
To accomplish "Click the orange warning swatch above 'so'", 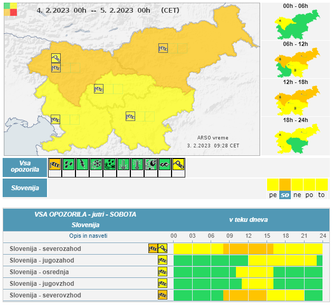I will 285,184.
